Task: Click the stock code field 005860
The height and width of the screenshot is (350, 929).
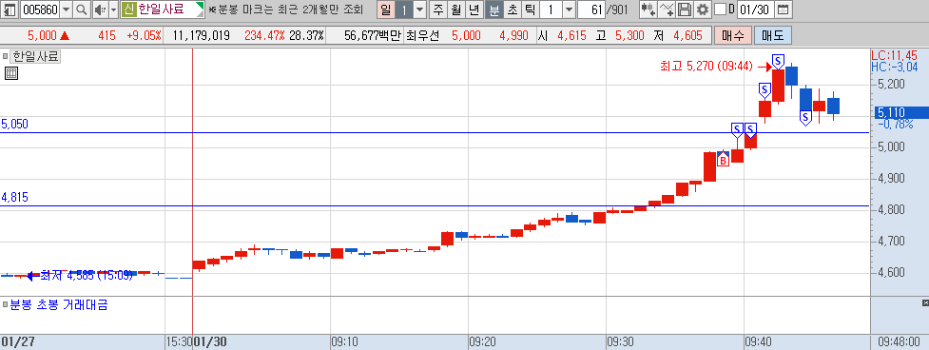Action: pyautogui.click(x=39, y=10)
